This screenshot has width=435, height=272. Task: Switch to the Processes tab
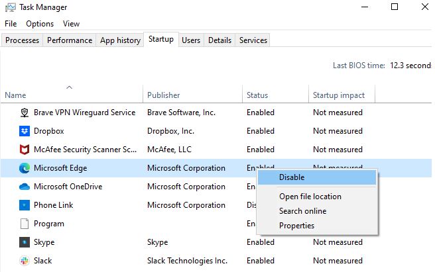[x=22, y=40]
